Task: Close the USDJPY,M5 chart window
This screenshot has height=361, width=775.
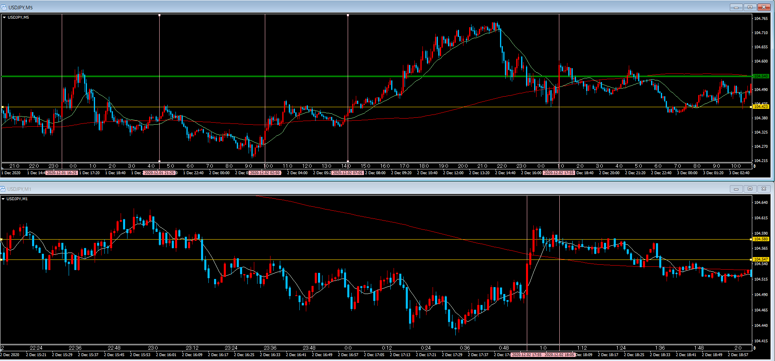Action: coord(764,7)
